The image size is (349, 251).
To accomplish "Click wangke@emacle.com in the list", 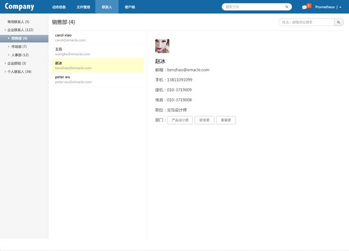I will (x=73, y=54).
